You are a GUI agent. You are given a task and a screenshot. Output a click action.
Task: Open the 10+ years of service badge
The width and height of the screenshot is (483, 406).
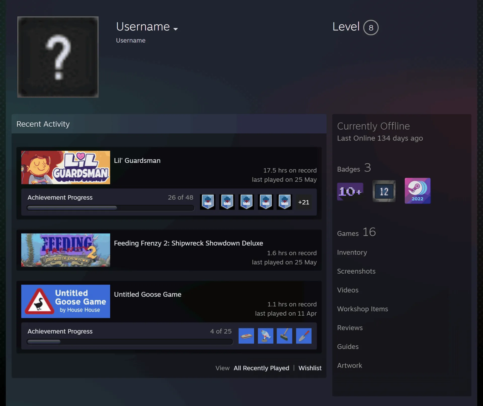coord(350,192)
